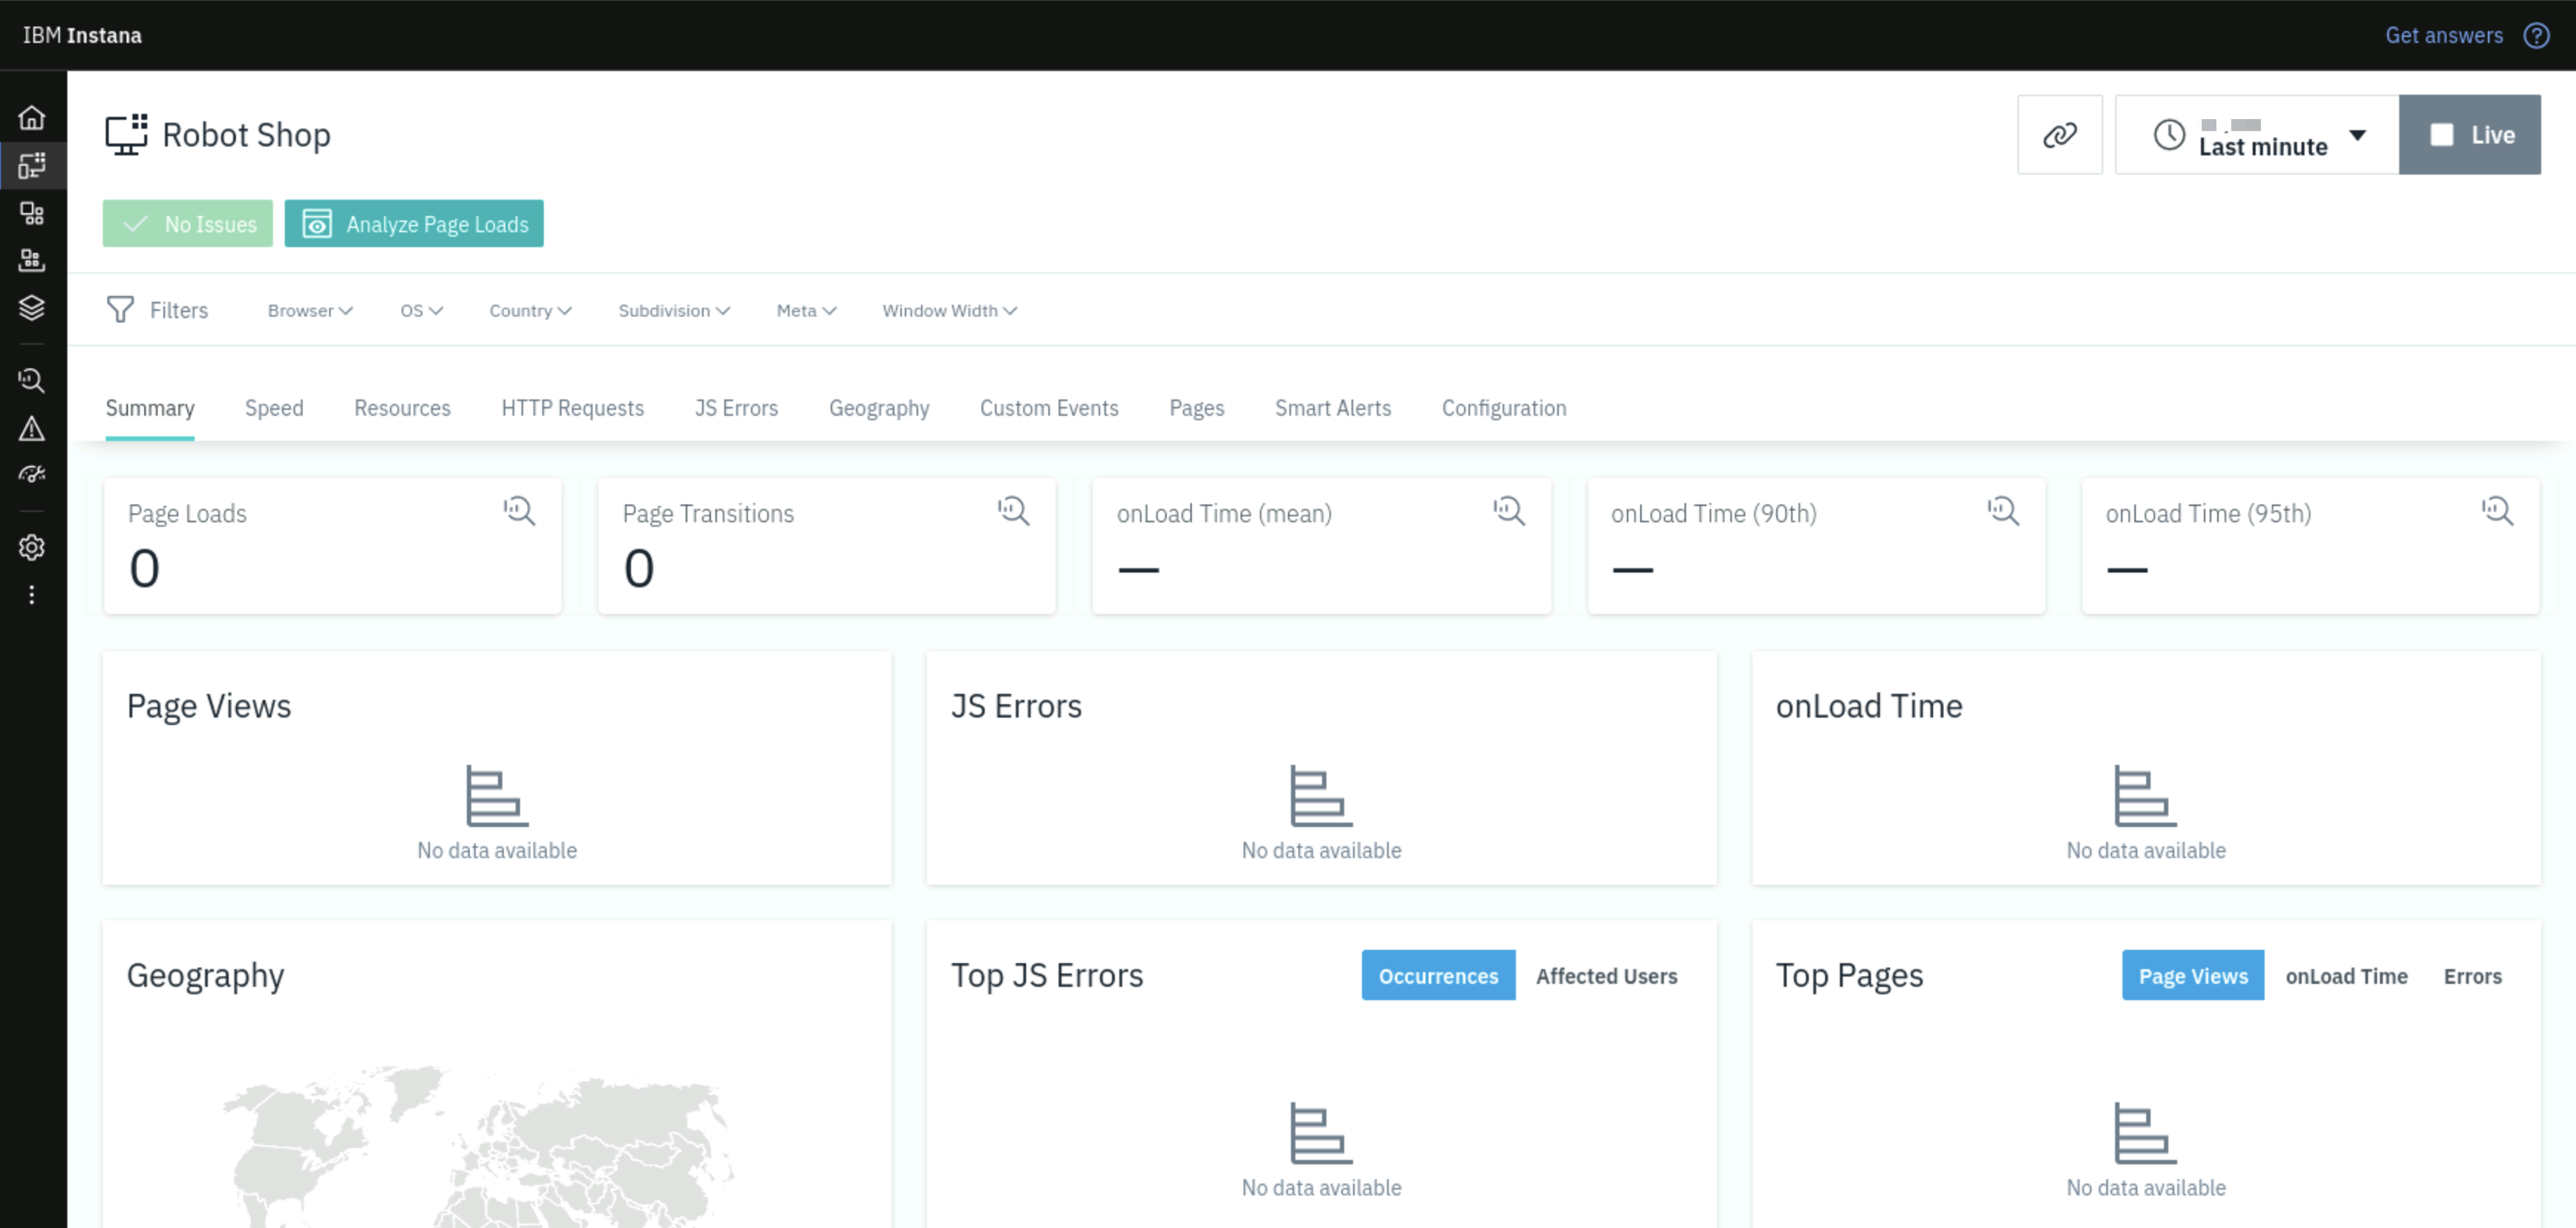Image resolution: width=2576 pixels, height=1228 pixels.
Task: Click the Page Views chart heading
Action: (x=208, y=706)
